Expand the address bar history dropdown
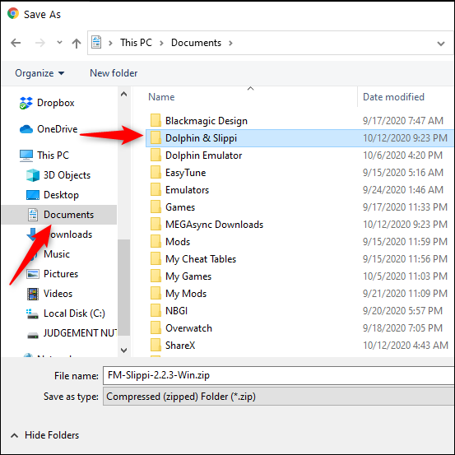This screenshot has width=455, height=455. tap(441, 44)
